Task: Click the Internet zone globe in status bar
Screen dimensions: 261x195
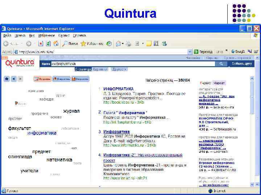Action: pyautogui.click(x=211, y=191)
